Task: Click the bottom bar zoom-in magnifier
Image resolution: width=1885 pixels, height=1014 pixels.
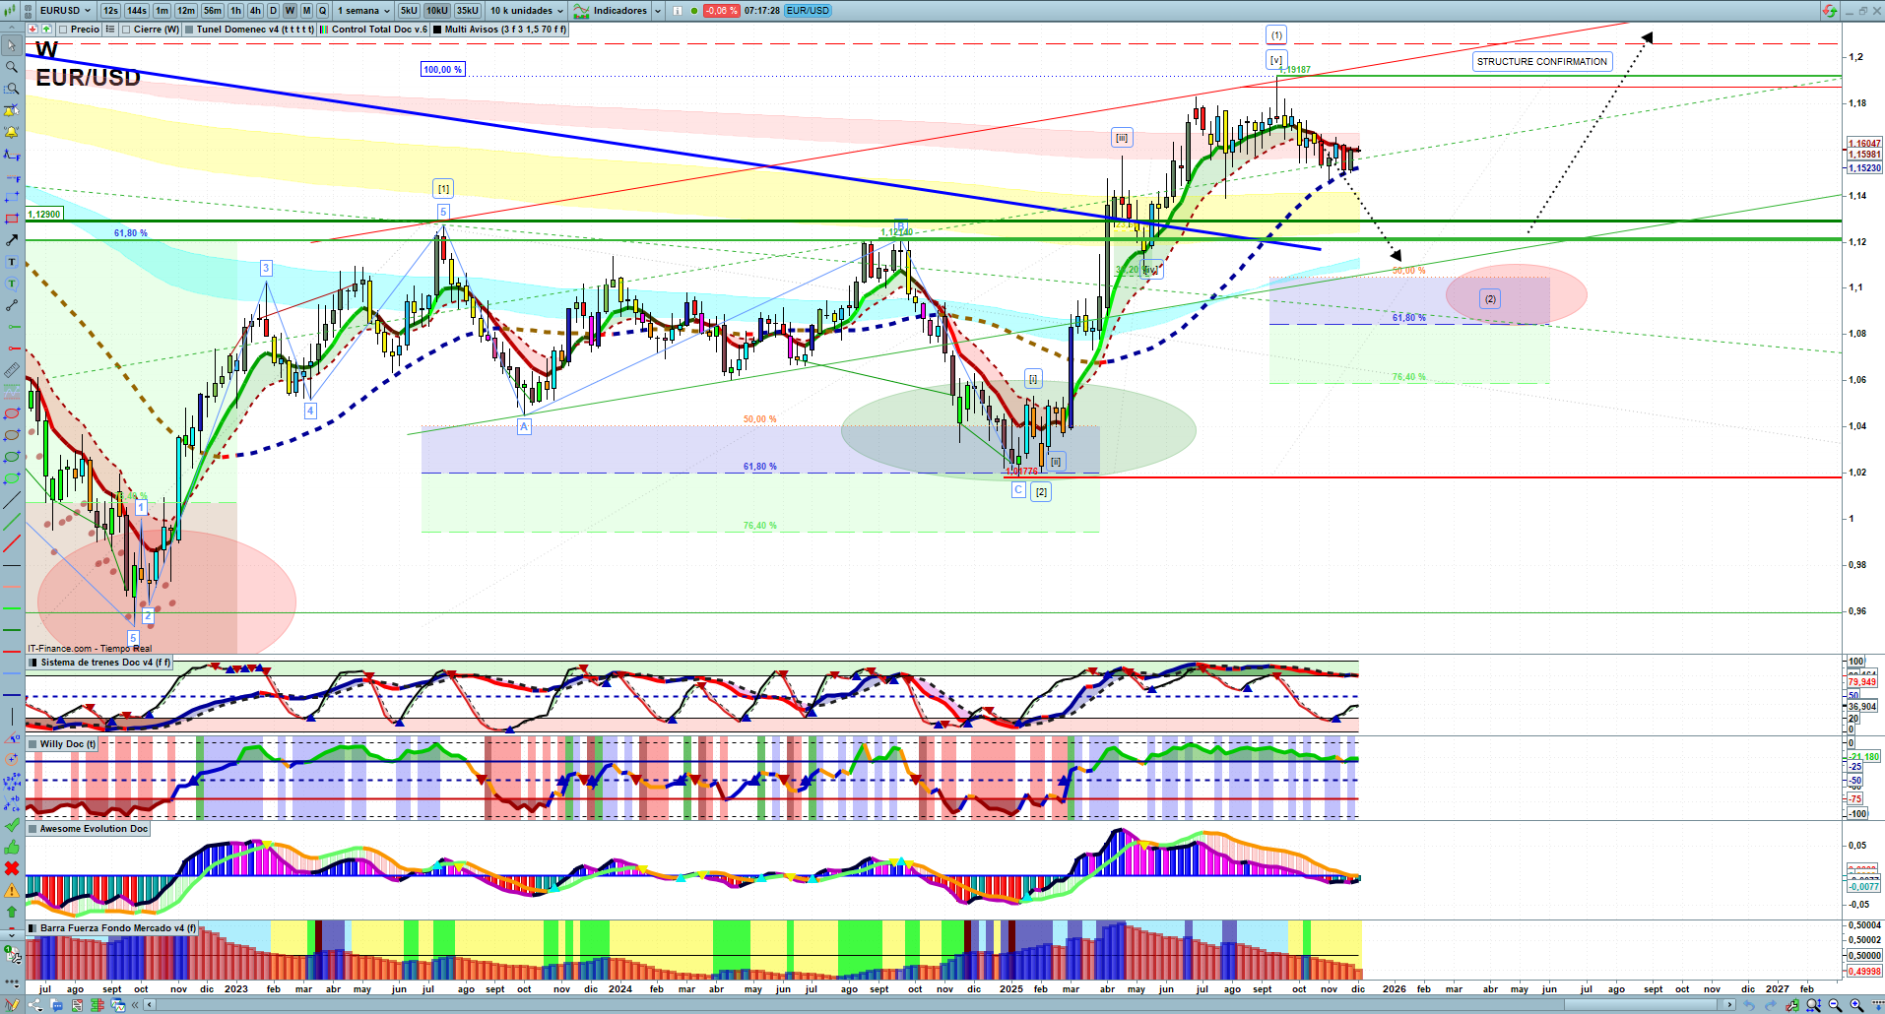Action: click(x=1856, y=1005)
